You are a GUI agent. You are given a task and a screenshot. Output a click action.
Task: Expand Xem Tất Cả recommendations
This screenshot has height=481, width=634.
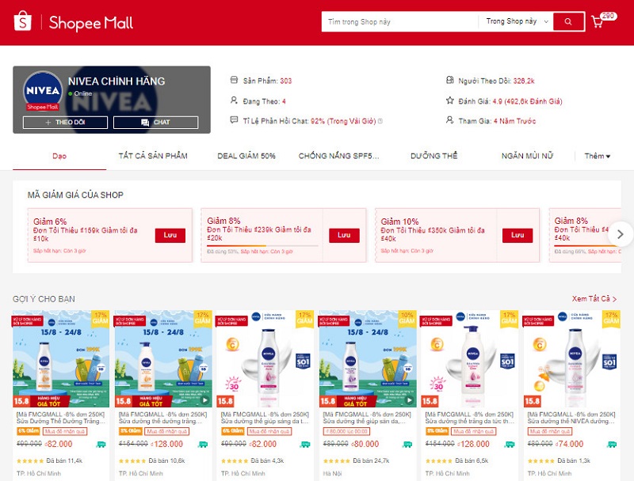[594, 298]
